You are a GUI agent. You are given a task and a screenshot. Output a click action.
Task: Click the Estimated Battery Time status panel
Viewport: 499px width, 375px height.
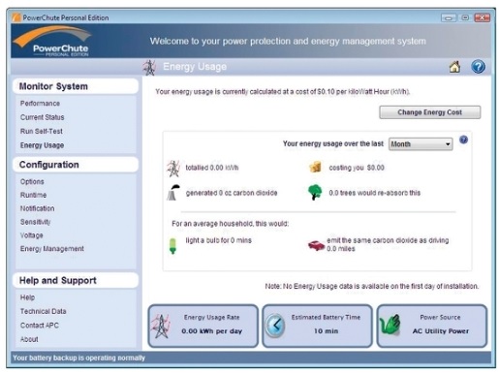318,326
